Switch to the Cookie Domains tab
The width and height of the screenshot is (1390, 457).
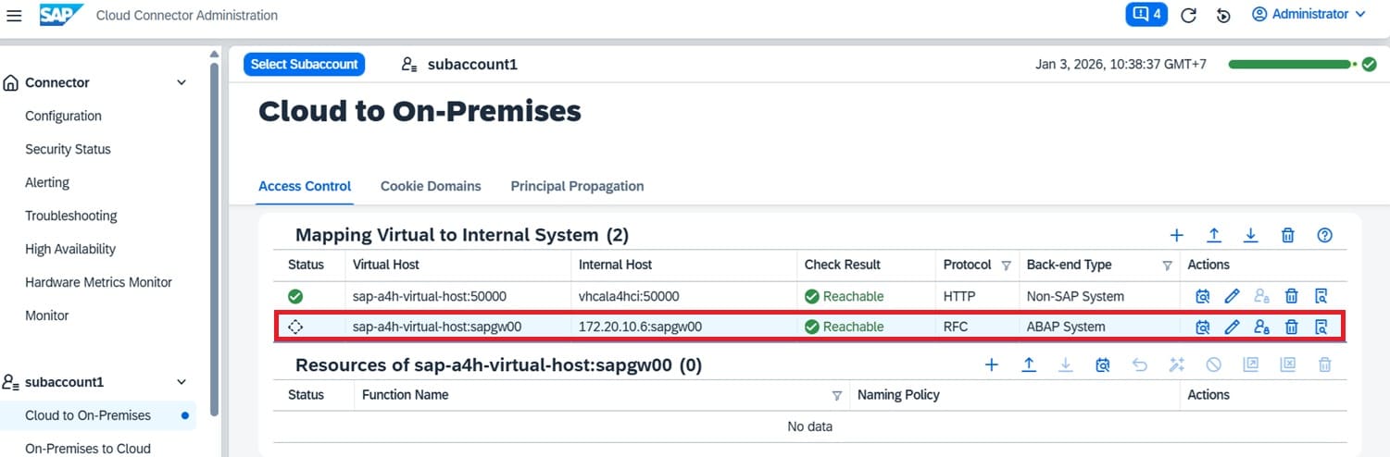[x=431, y=186]
